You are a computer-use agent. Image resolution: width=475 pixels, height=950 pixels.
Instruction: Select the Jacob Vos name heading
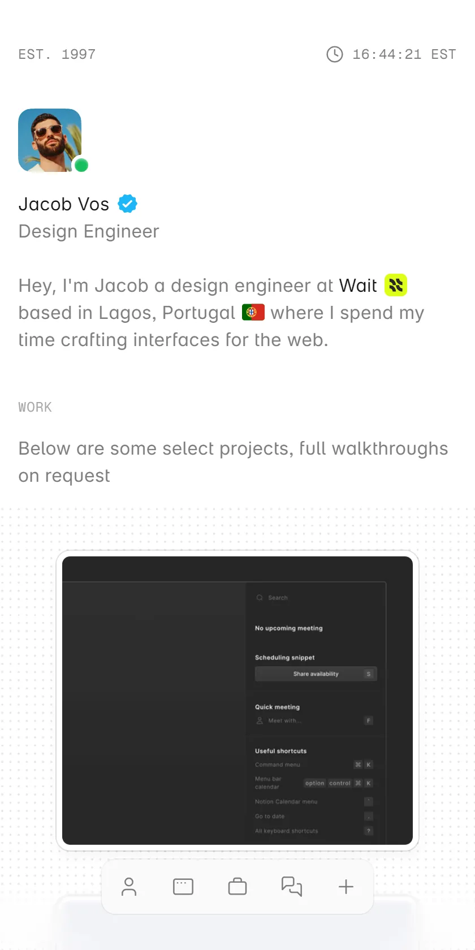[64, 204]
